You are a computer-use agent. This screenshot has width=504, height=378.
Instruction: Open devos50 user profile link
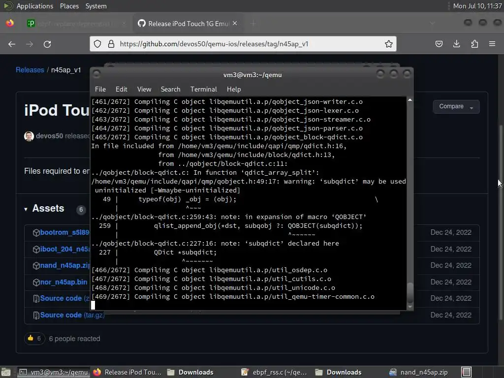pos(50,136)
